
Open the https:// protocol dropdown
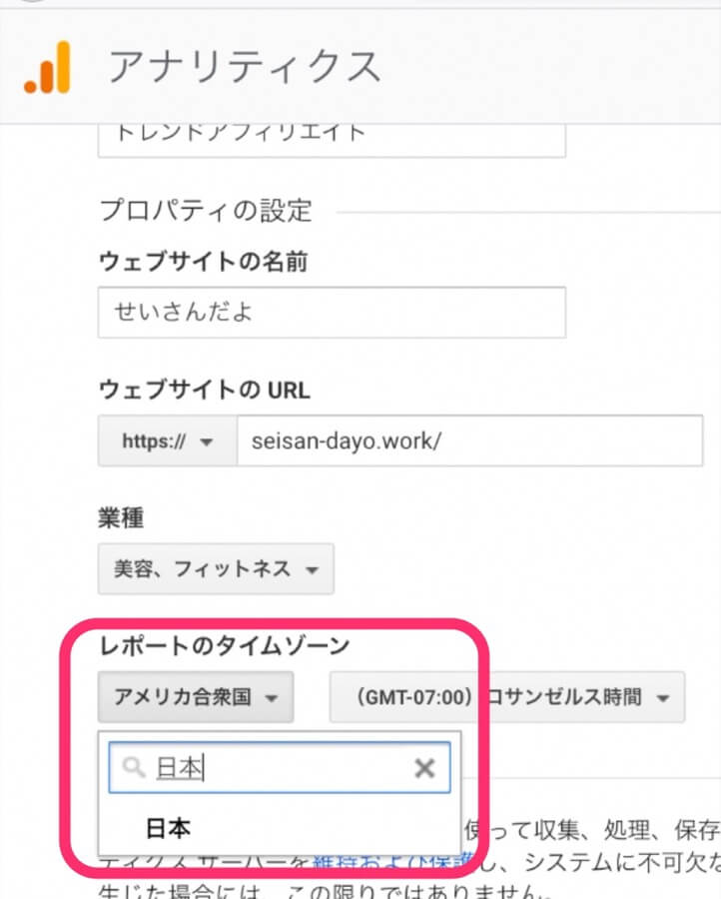[167, 443]
